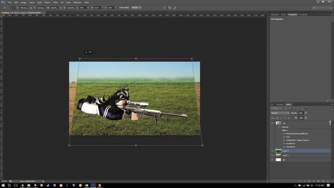Click the zoom percentage in status bar
Viewport: 334px width, 188px height.
pos(4,181)
